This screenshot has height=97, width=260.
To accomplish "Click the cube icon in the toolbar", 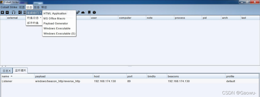I will pos(94,12).
